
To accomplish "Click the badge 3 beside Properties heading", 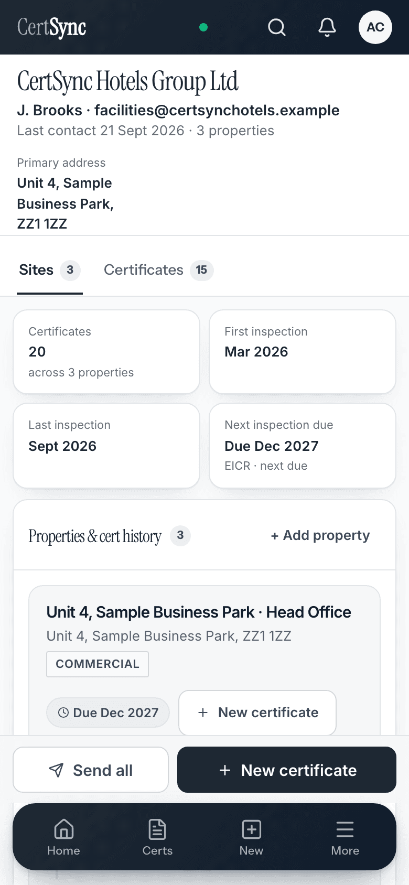I will coord(180,535).
